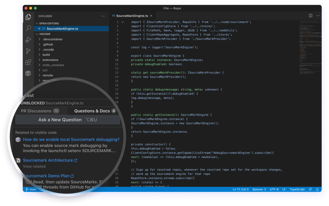Click Ln 17, Col 3 in status bar

(x=240, y=190)
